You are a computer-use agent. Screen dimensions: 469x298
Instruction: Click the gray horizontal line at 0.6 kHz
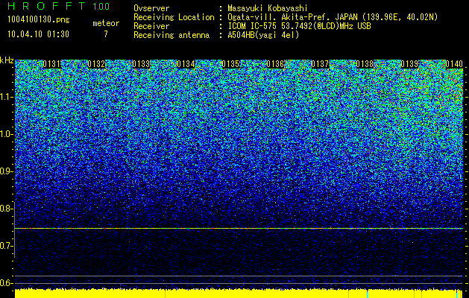click(x=239, y=283)
